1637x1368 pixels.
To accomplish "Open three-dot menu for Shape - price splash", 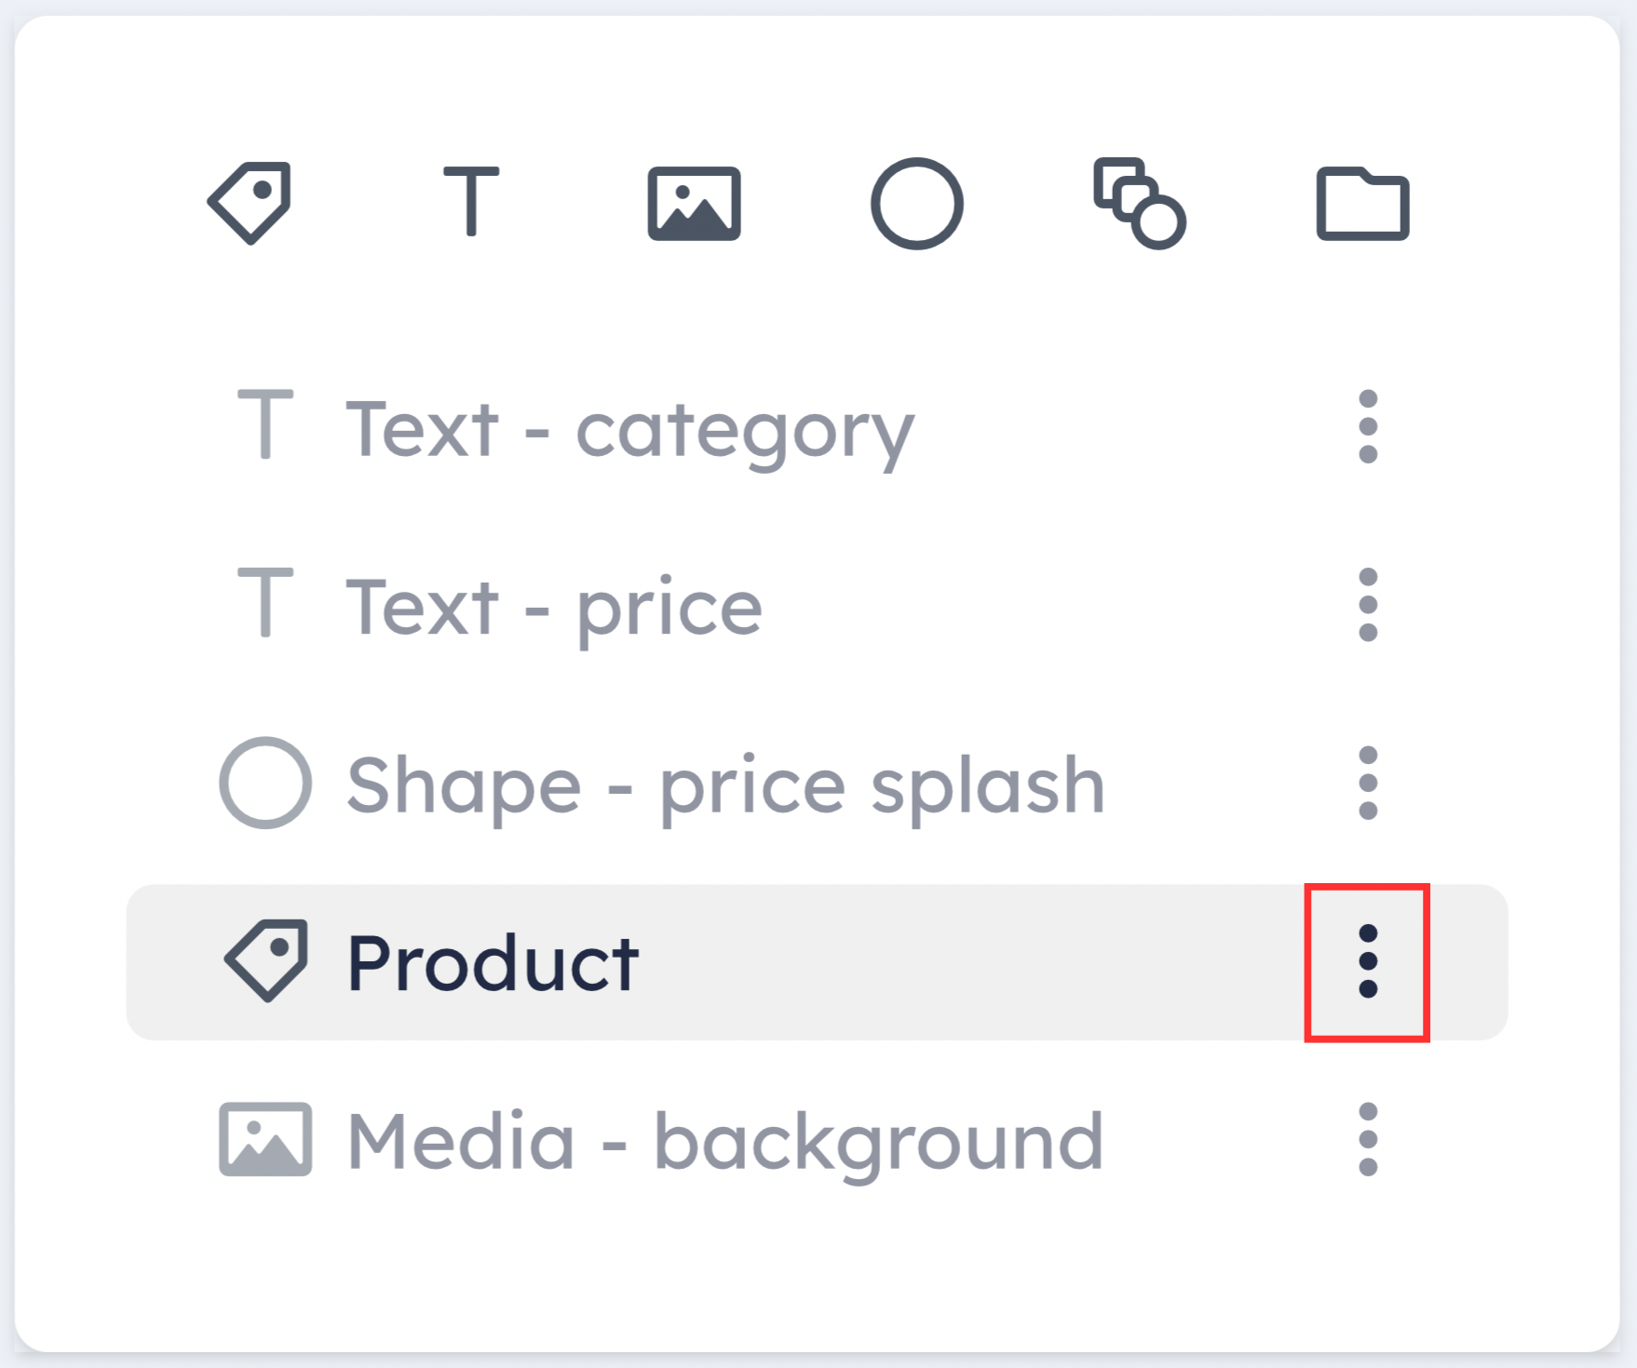I will pyautogui.click(x=1368, y=783).
